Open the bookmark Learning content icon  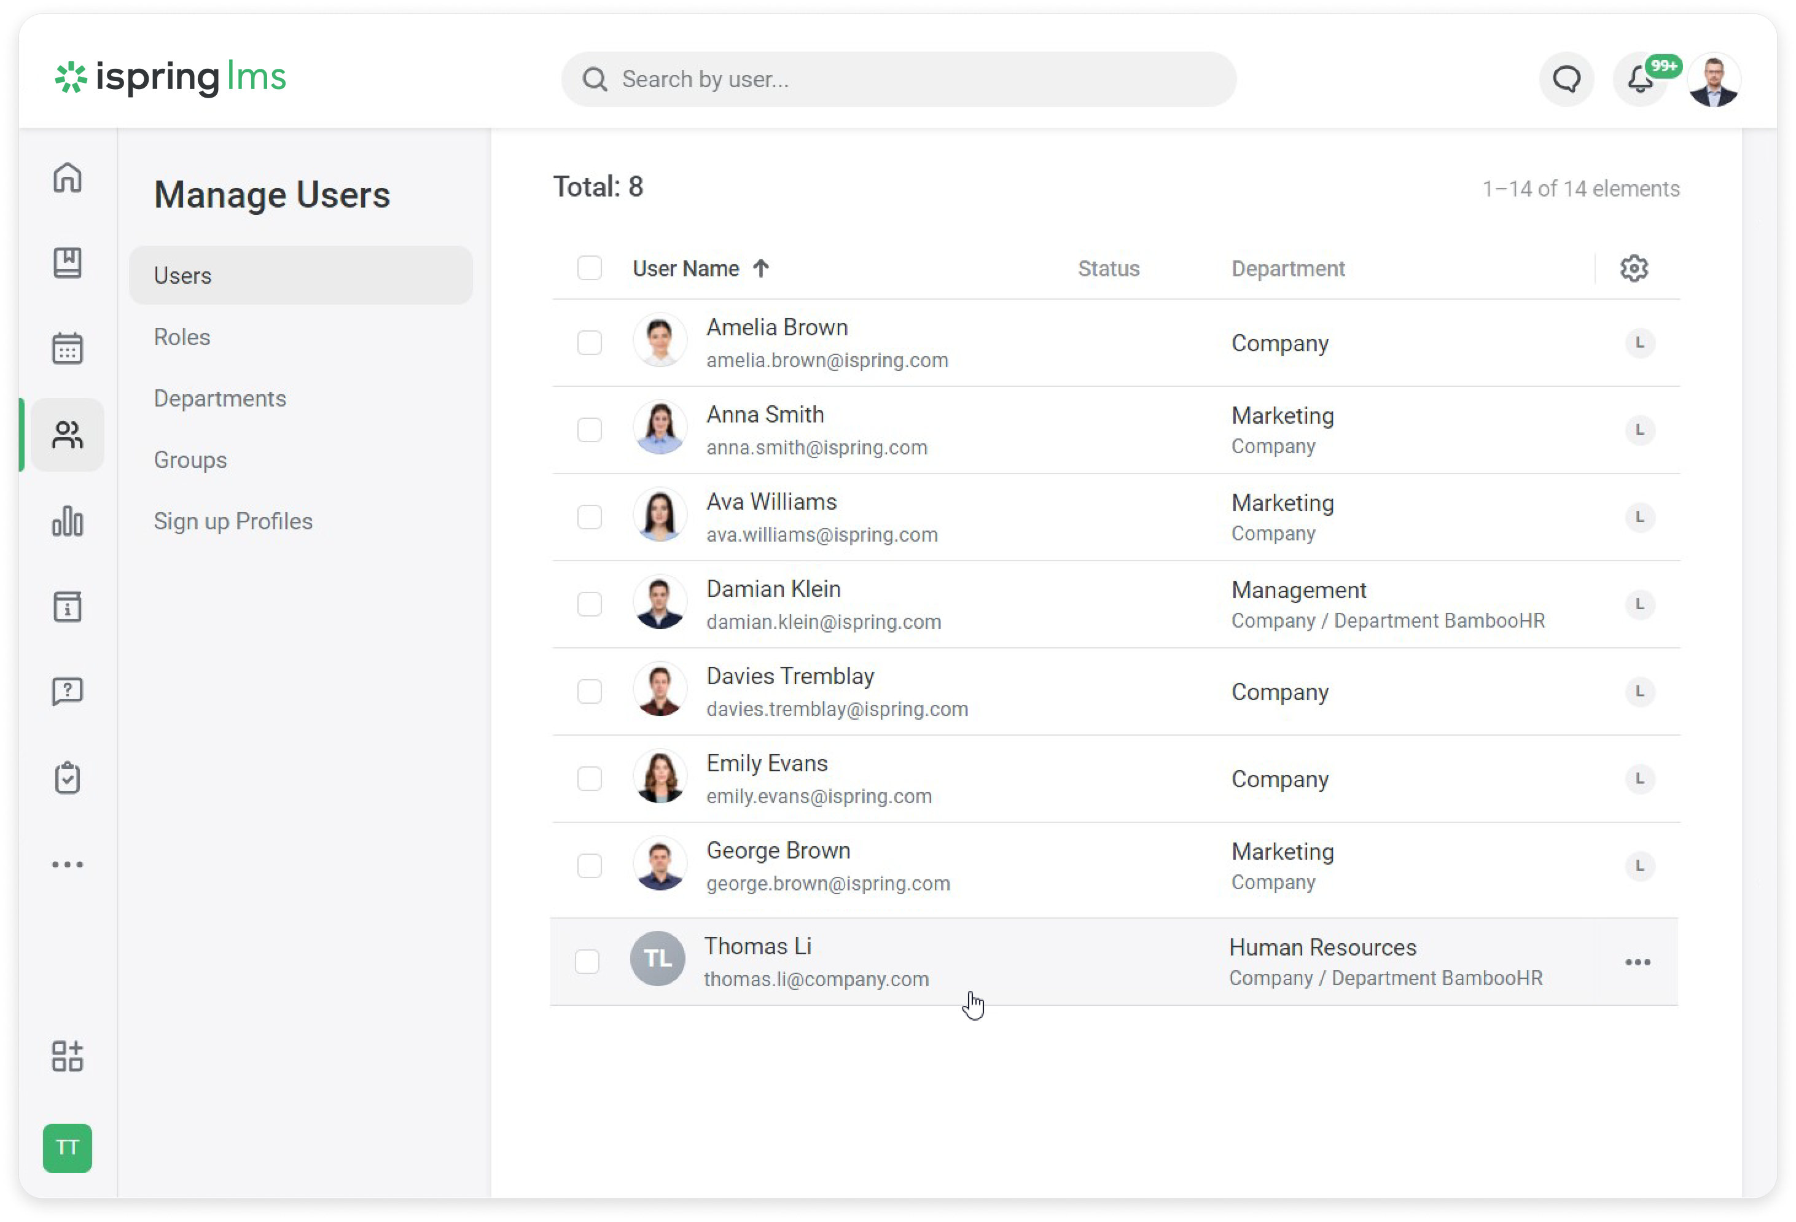pyautogui.click(x=67, y=263)
